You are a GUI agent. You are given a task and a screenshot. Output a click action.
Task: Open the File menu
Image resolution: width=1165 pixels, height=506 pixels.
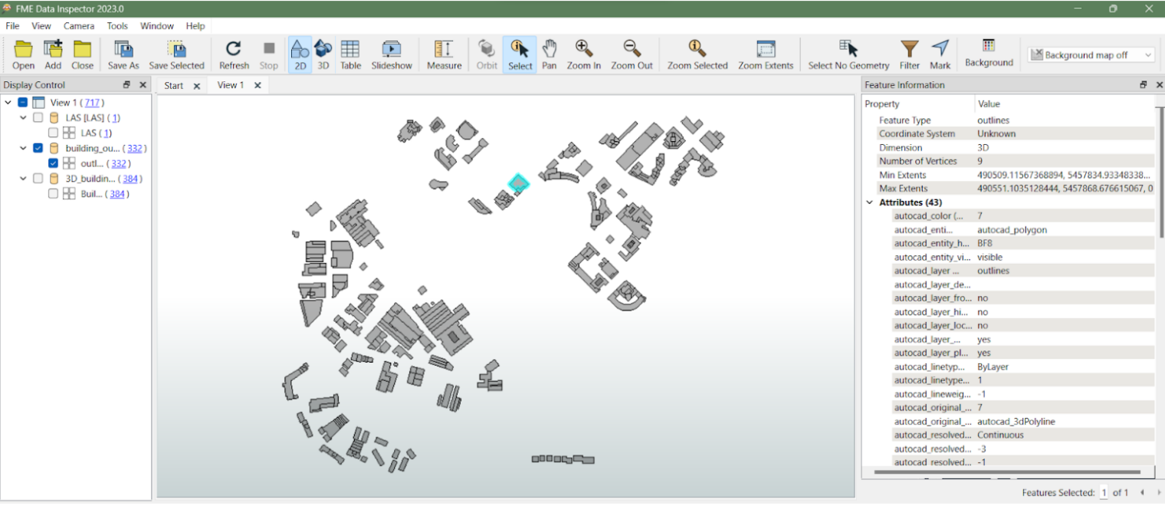click(x=12, y=26)
